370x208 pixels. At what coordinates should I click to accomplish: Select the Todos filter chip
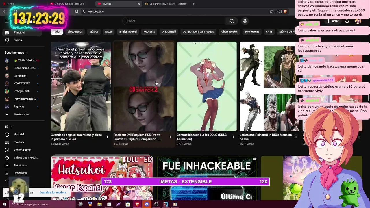57,32
